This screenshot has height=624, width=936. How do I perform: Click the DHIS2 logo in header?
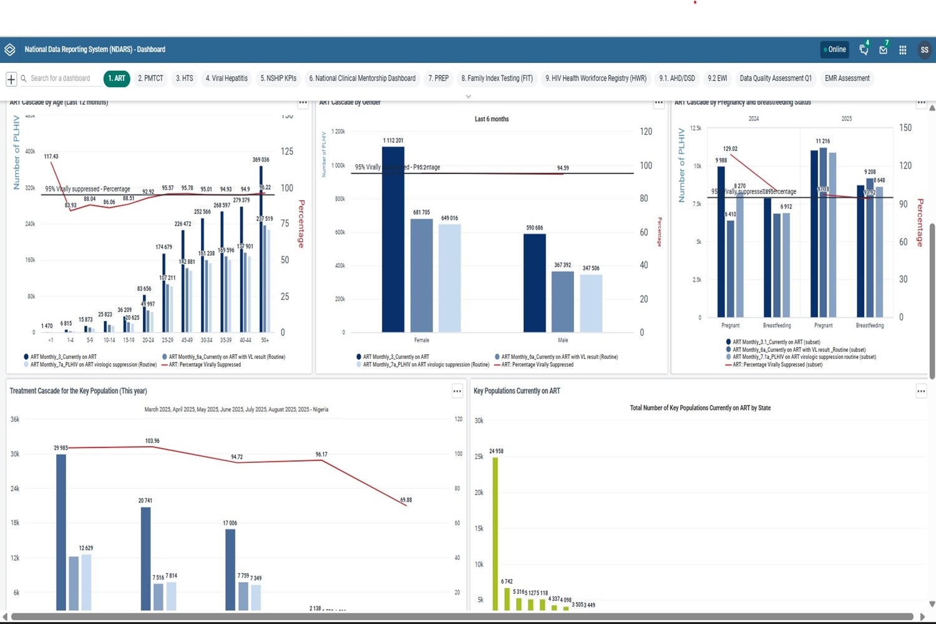[9, 50]
